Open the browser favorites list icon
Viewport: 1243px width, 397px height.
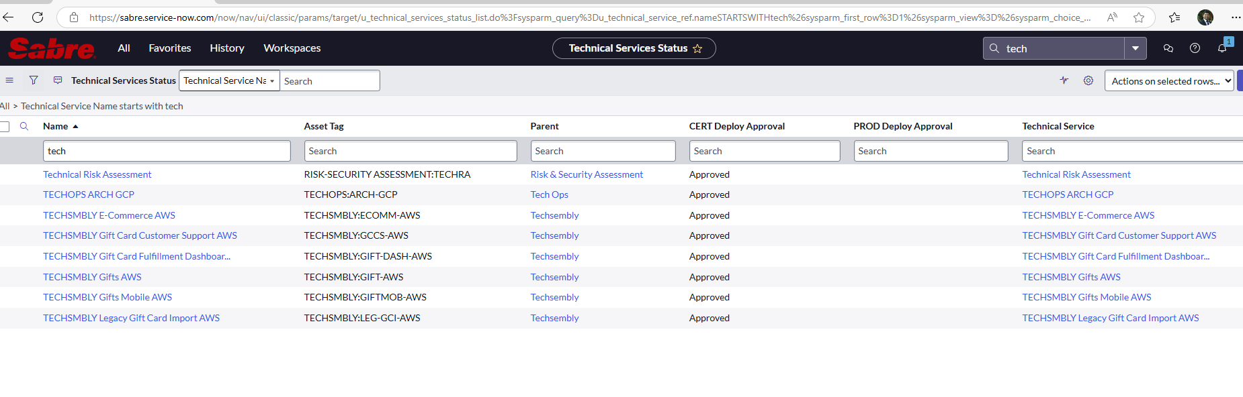(1174, 17)
